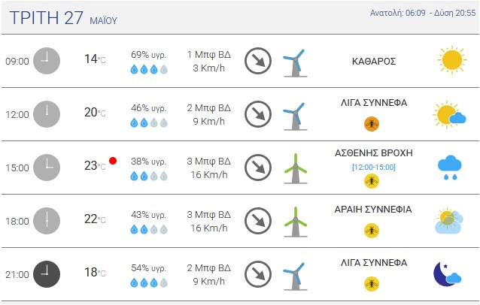Click the blue wind turbine at 12:00
Viewport: 480px width, 305px height.
[x=295, y=116]
